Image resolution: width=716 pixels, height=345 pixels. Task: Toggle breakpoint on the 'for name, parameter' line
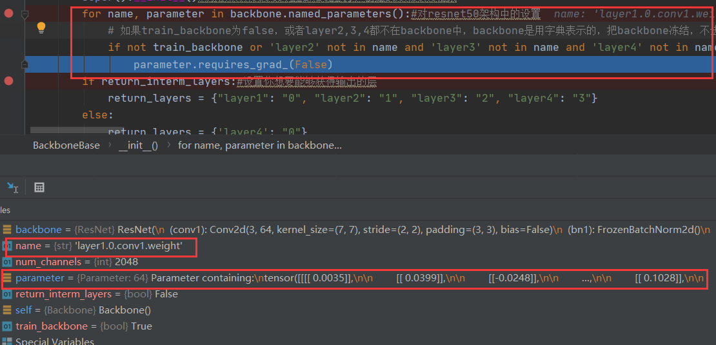tap(8, 14)
